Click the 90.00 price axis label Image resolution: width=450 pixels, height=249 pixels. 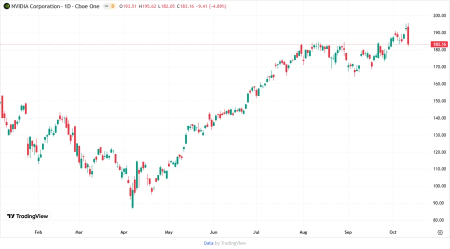click(x=439, y=203)
